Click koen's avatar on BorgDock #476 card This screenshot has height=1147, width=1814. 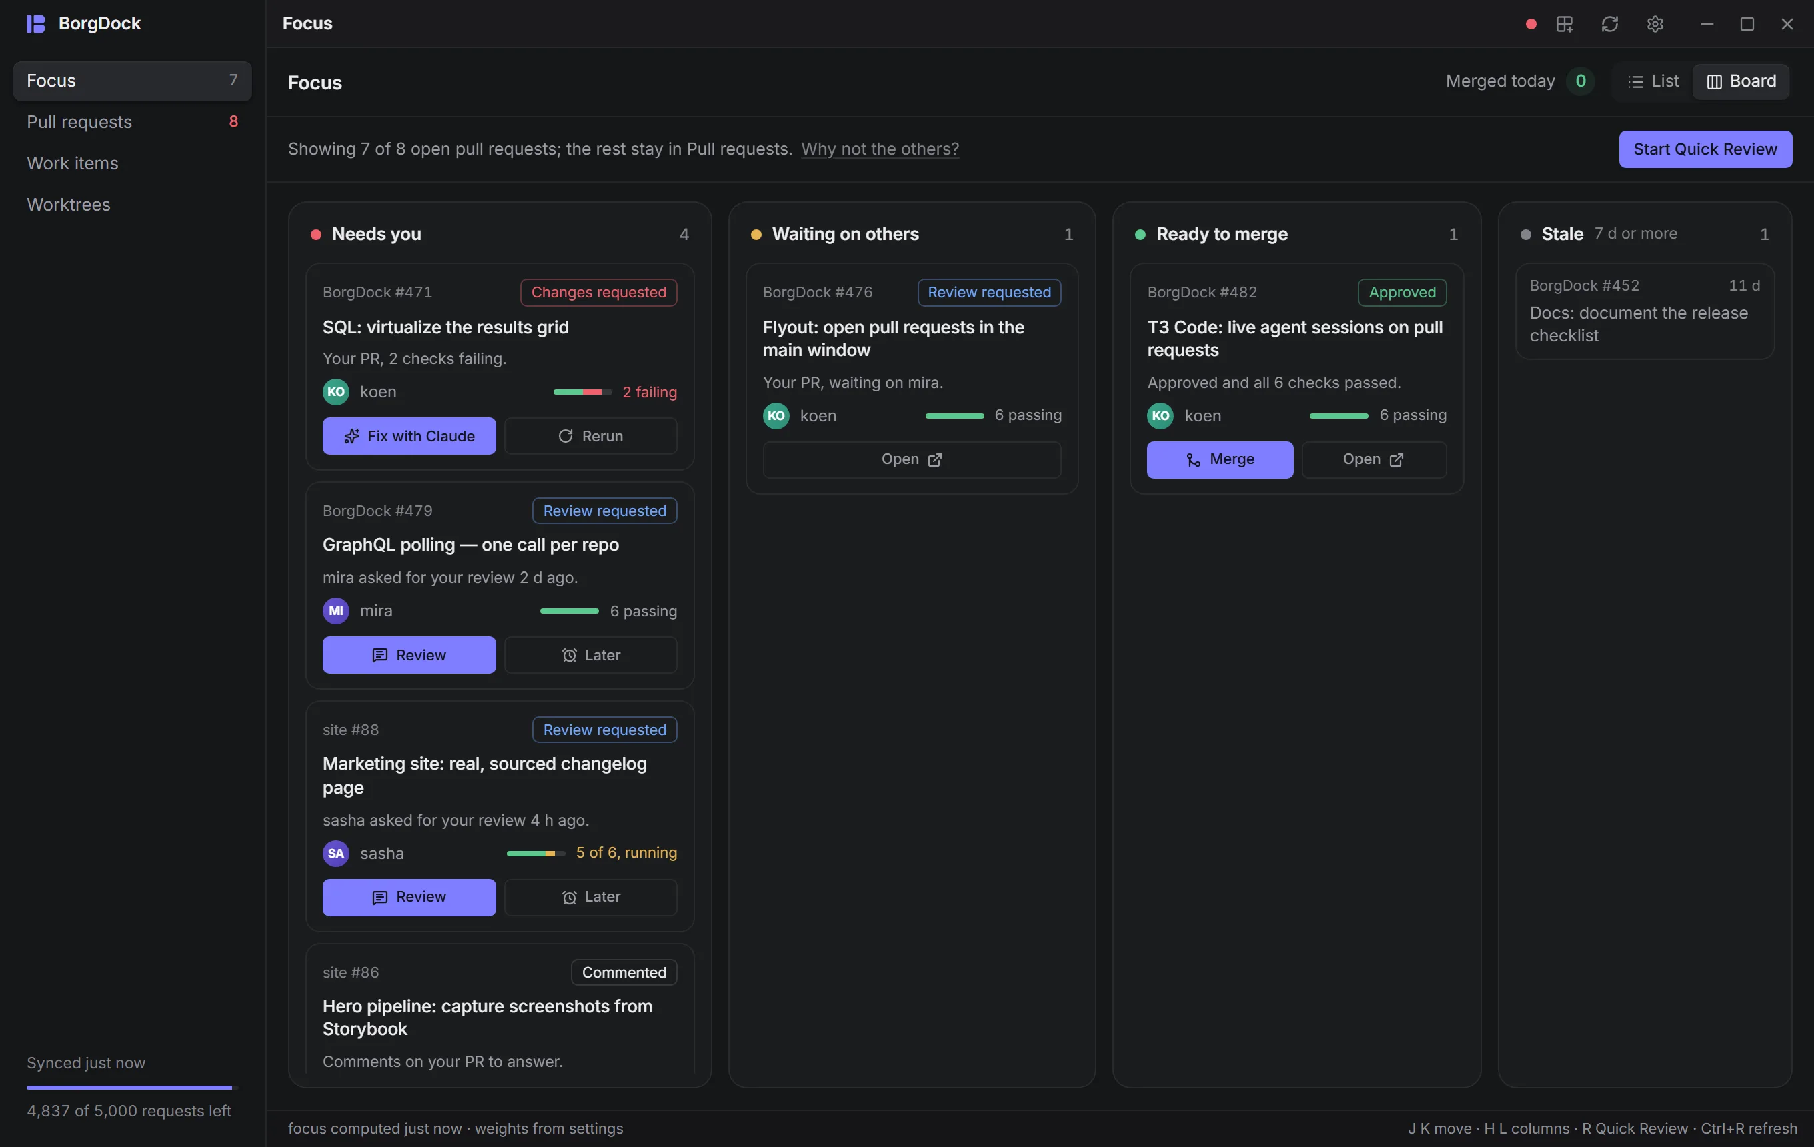776,415
